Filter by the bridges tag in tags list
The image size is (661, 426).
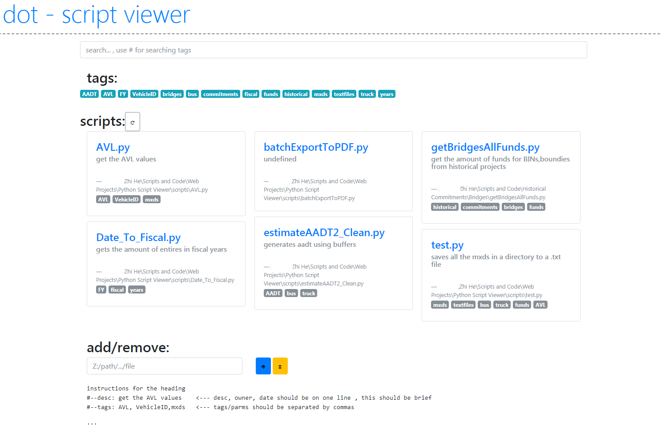[172, 94]
